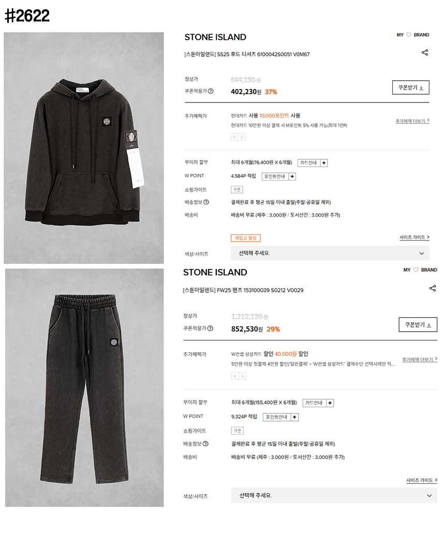Image resolution: width=445 pixels, height=537 pixels.
Task: Open coupon price help icon for hoodie
Action: pos(211,91)
